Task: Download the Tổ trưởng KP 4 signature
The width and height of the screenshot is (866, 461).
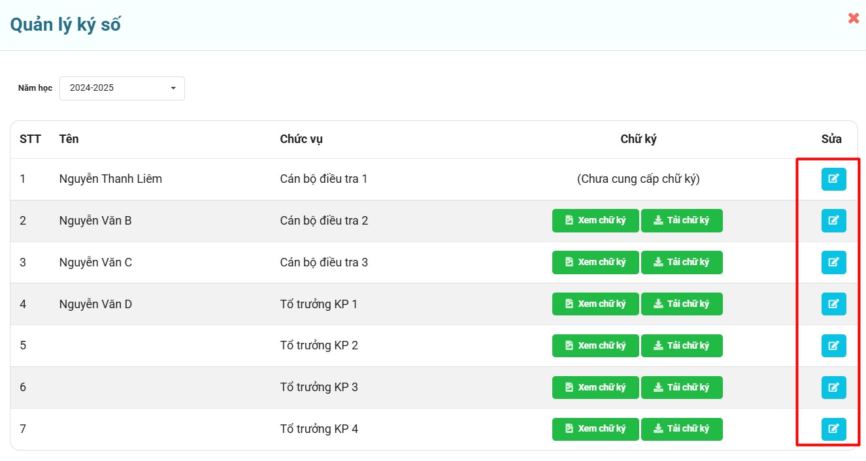Action: (x=682, y=429)
